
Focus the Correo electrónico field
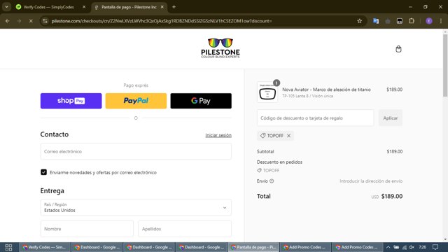pos(136,151)
